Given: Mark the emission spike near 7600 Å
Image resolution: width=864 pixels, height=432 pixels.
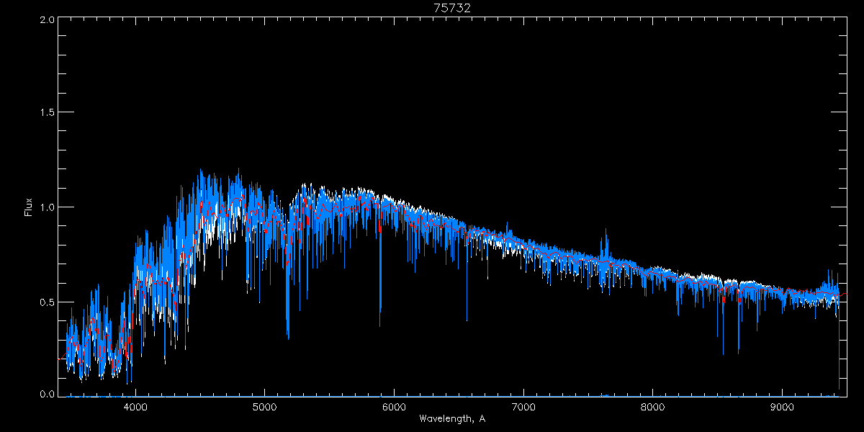Looking at the screenshot, I should click(x=606, y=234).
